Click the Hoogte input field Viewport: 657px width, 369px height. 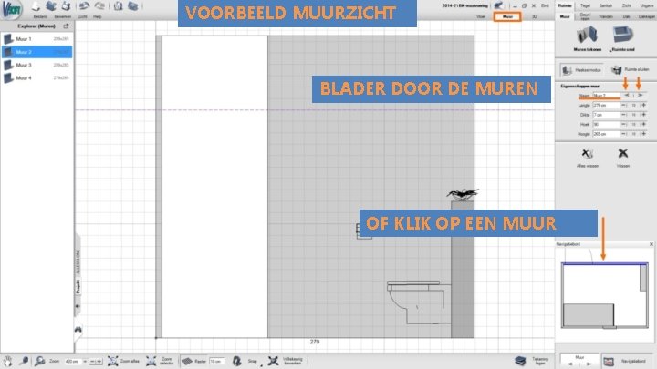[606, 134]
